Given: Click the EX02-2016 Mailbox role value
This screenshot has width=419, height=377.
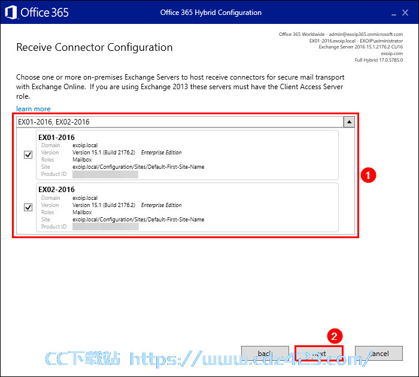Looking at the screenshot, I should [82, 212].
